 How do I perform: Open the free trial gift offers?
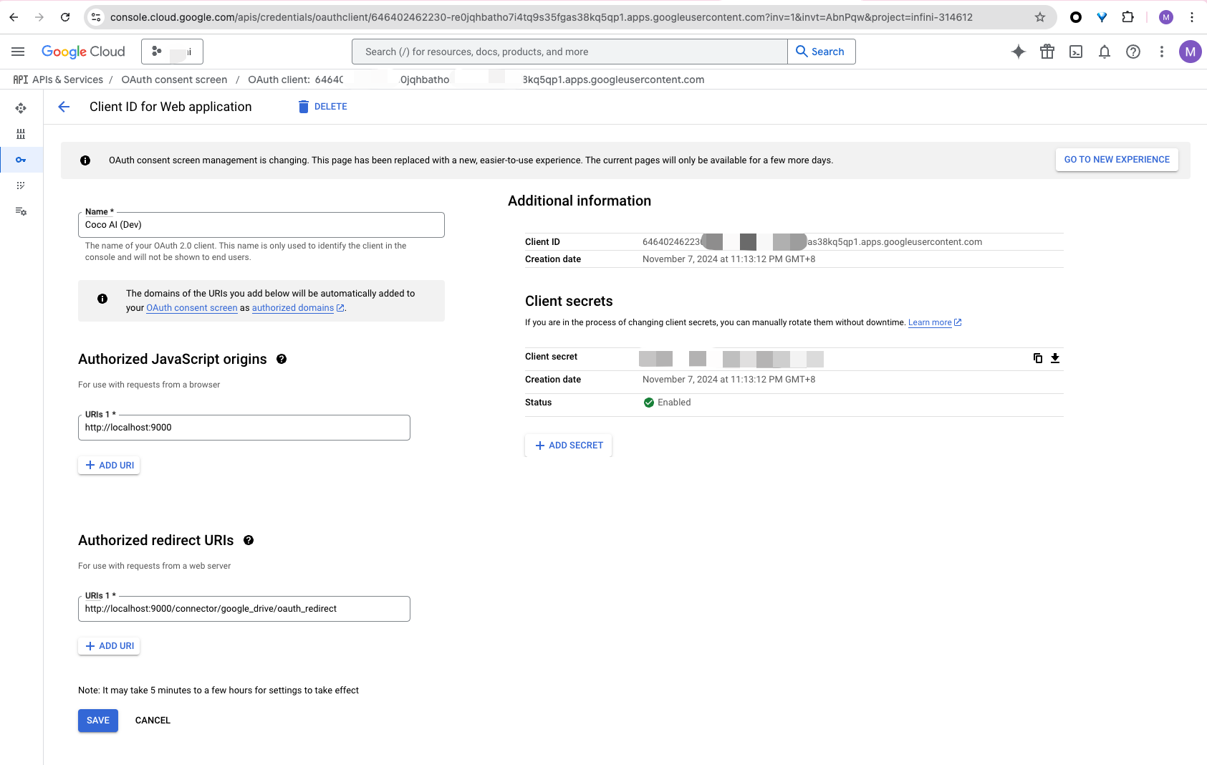[1047, 52]
